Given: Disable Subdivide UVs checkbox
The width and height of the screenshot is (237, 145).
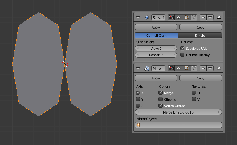Looking at the screenshot, I should pos(182,48).
